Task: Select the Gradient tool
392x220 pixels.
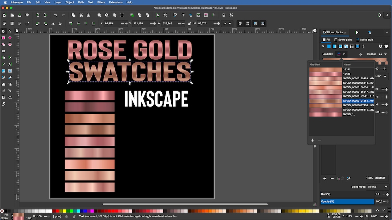Action: (x=4, y=71)
